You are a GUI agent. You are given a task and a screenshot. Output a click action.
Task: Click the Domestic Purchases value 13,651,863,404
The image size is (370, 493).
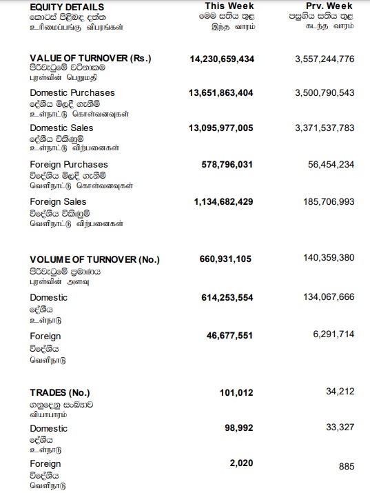(x=220, y=93)
